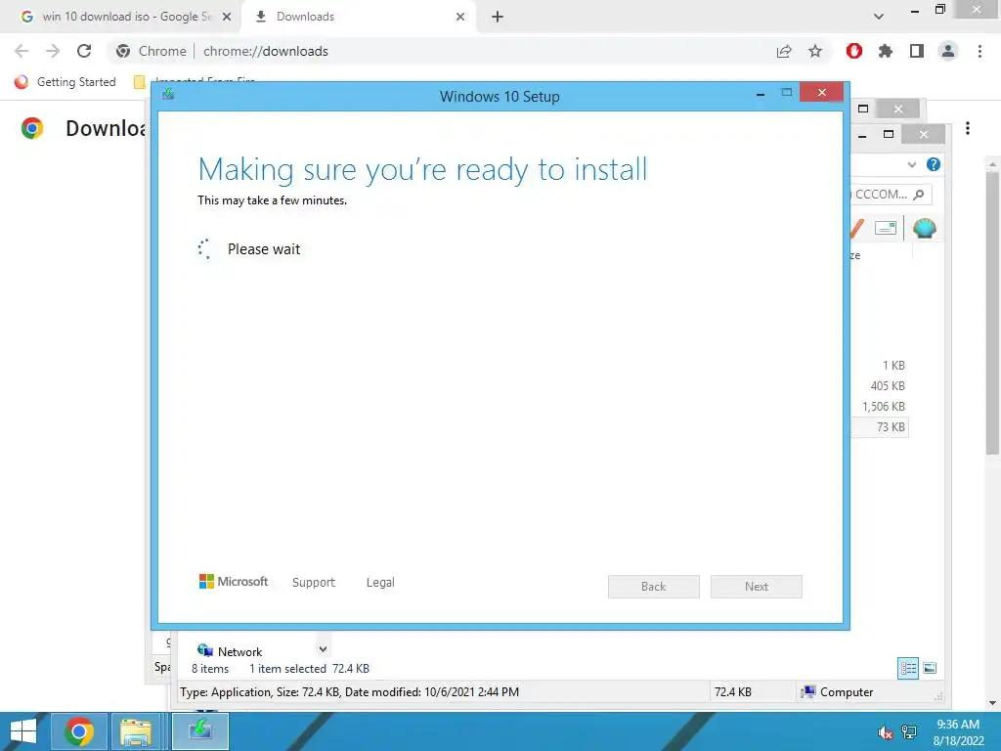Click the seashell icon in File Explorer ribbon
Image resolution: width=1001 pixels, height=751 pixels.
[925, 228]
